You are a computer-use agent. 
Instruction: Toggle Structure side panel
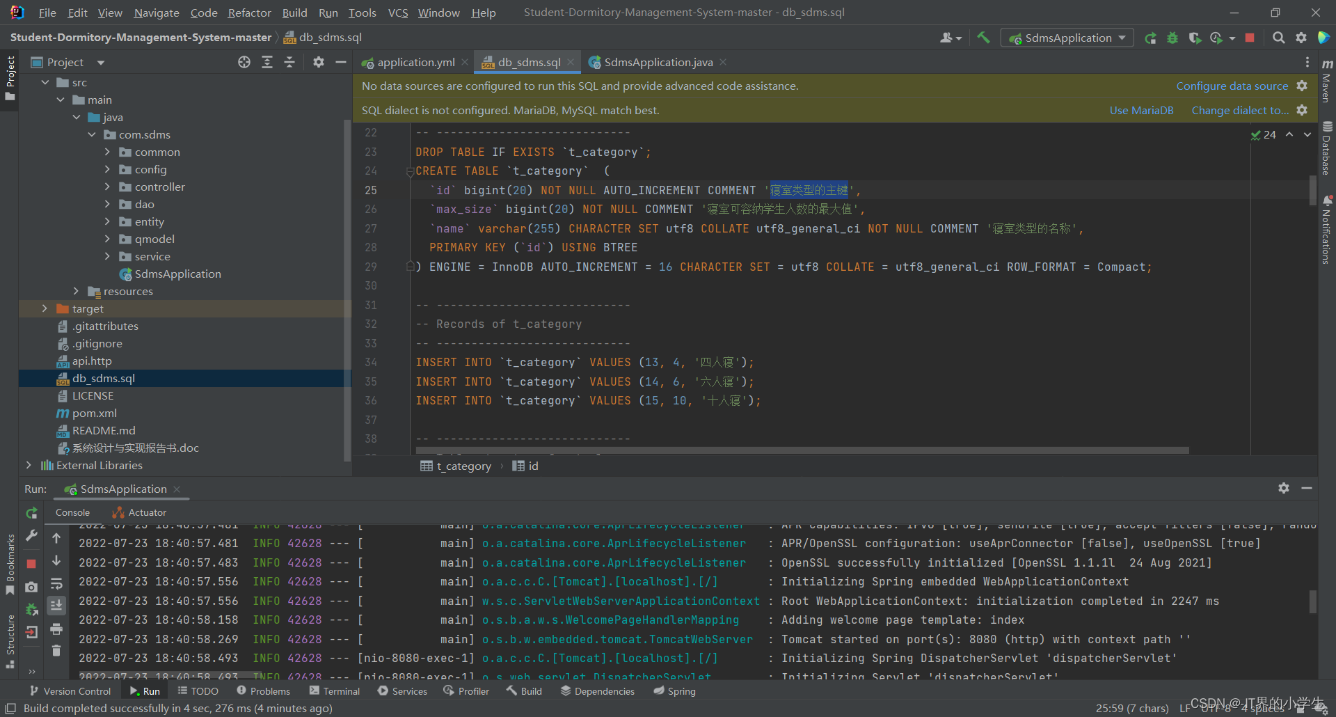[x=10, y=642]
